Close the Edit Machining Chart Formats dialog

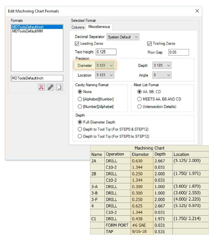(197, 11)
